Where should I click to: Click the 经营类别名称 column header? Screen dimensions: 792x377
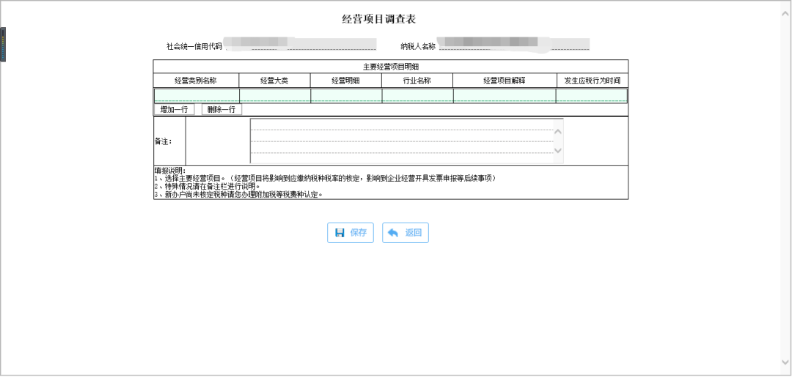click(196, 81)
